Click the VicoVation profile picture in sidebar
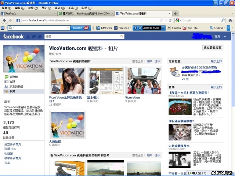 24,59
